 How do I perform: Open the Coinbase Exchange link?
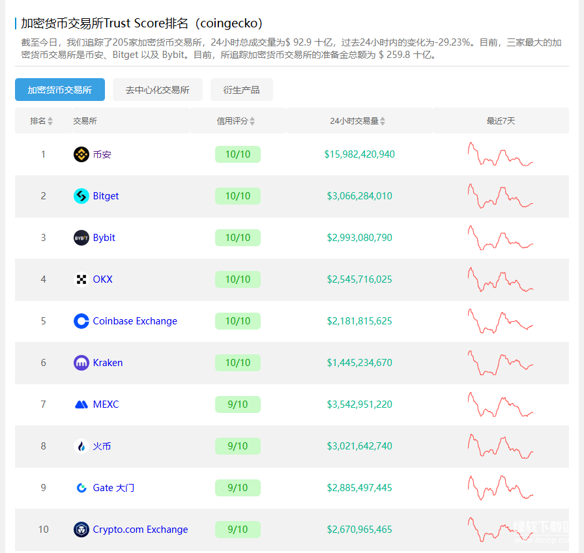135,321
